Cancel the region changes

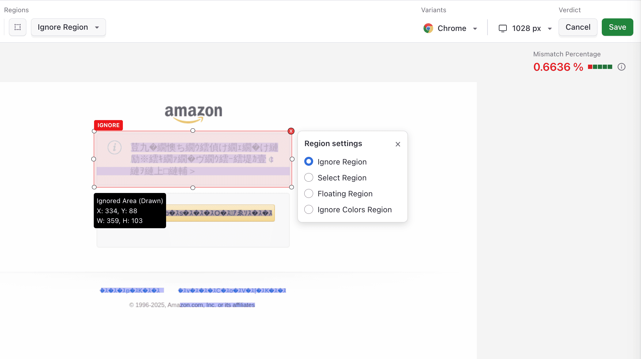tap(578, 27)
